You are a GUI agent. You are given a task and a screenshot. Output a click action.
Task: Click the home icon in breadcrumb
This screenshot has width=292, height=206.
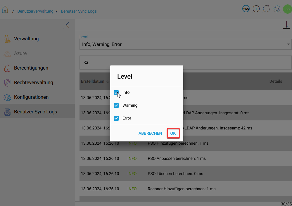(x=5, y=10)
